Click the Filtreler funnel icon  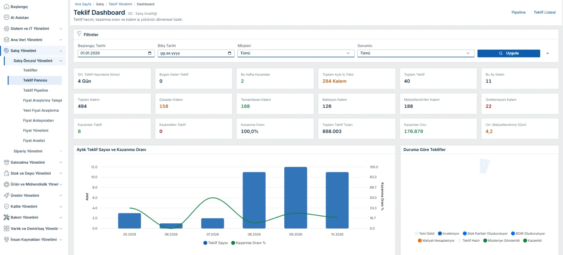click(79, 34)
